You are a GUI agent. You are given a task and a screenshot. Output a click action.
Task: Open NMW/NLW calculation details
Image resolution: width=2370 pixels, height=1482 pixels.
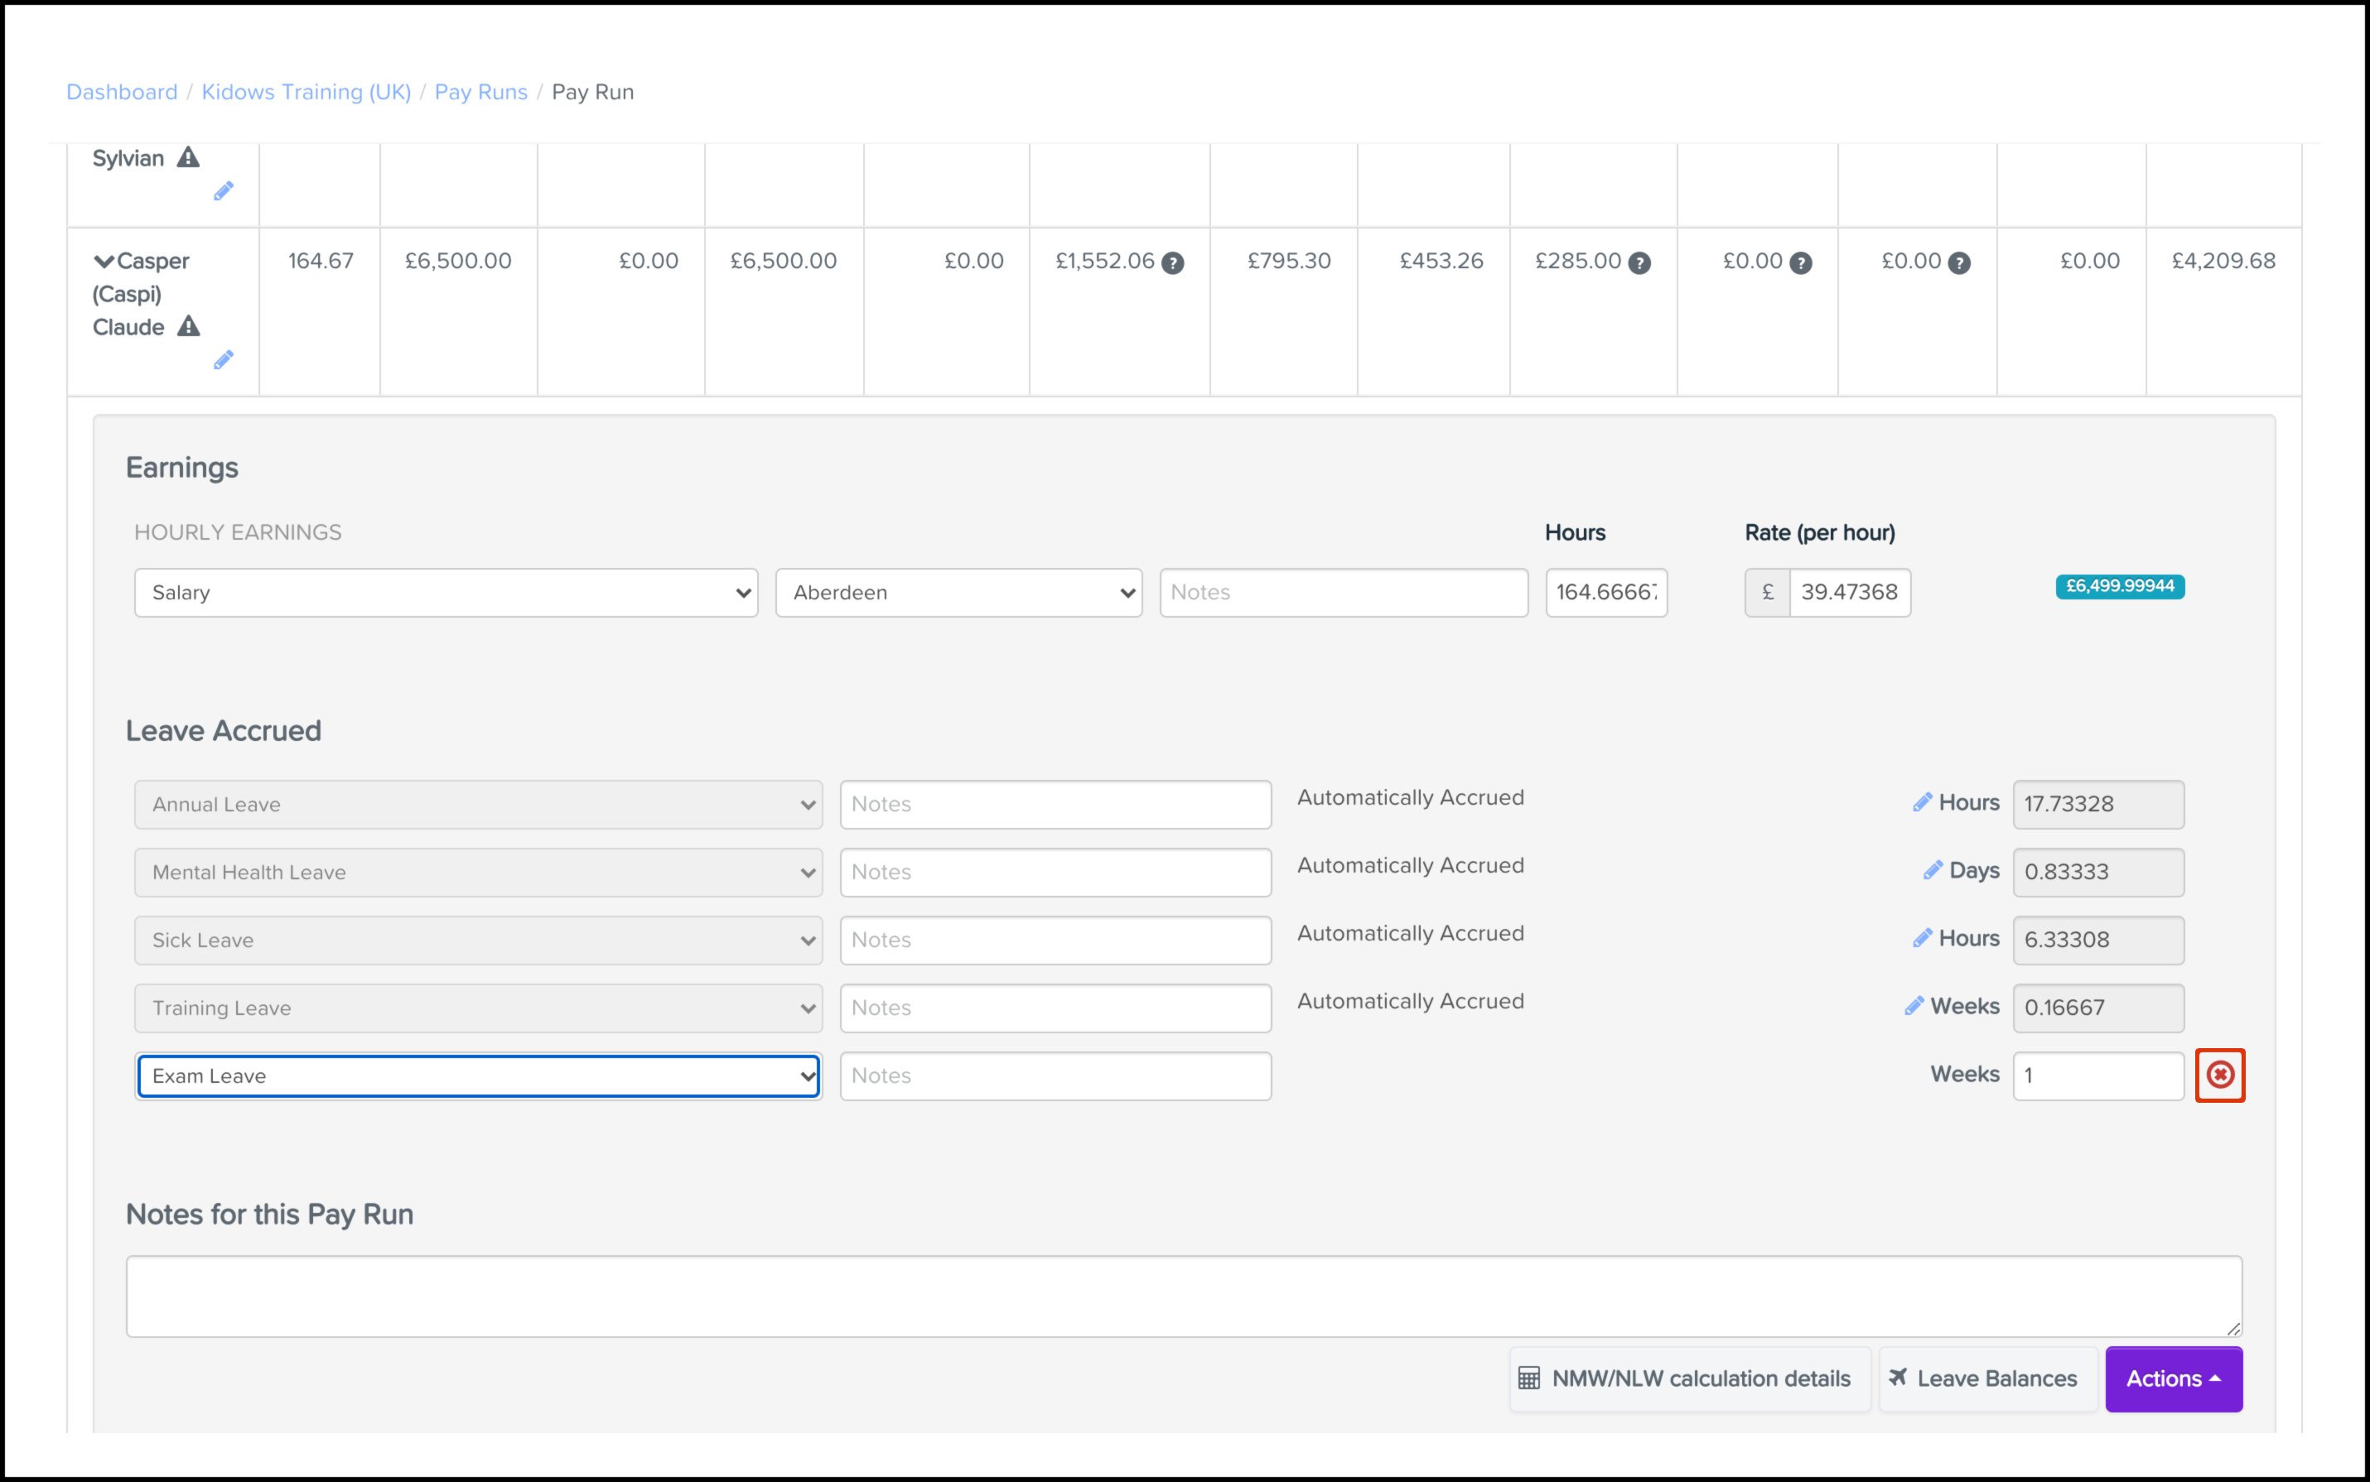[x=1687, y=1379]
